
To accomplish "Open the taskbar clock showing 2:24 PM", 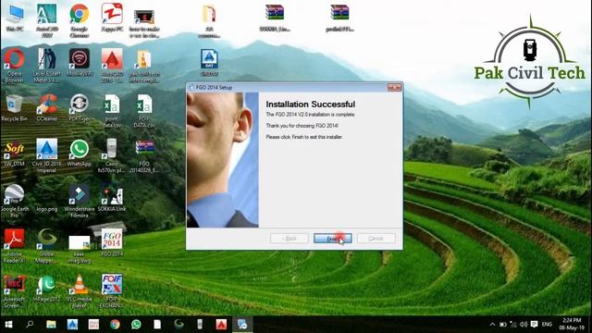I will coord(572,325).
